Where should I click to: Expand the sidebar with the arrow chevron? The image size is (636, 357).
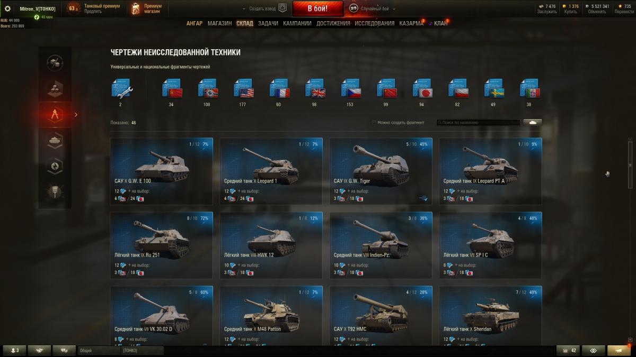[76, 114]
